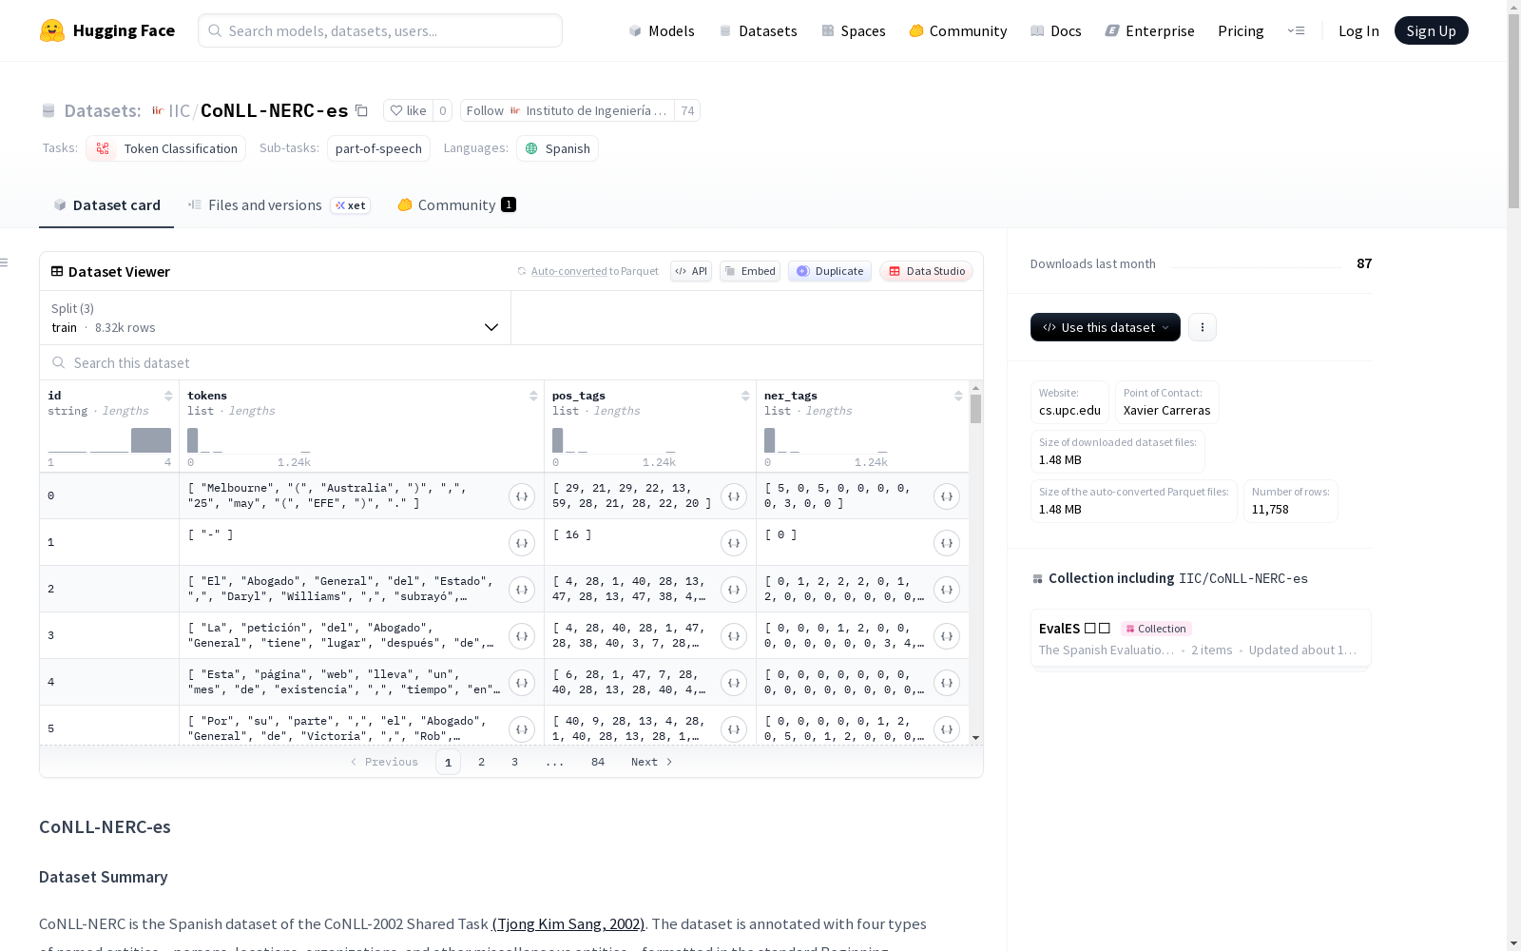The width and height of the screenshot is (1521, 951).
Task: Click Log In link
Action: pos(1358,30)
